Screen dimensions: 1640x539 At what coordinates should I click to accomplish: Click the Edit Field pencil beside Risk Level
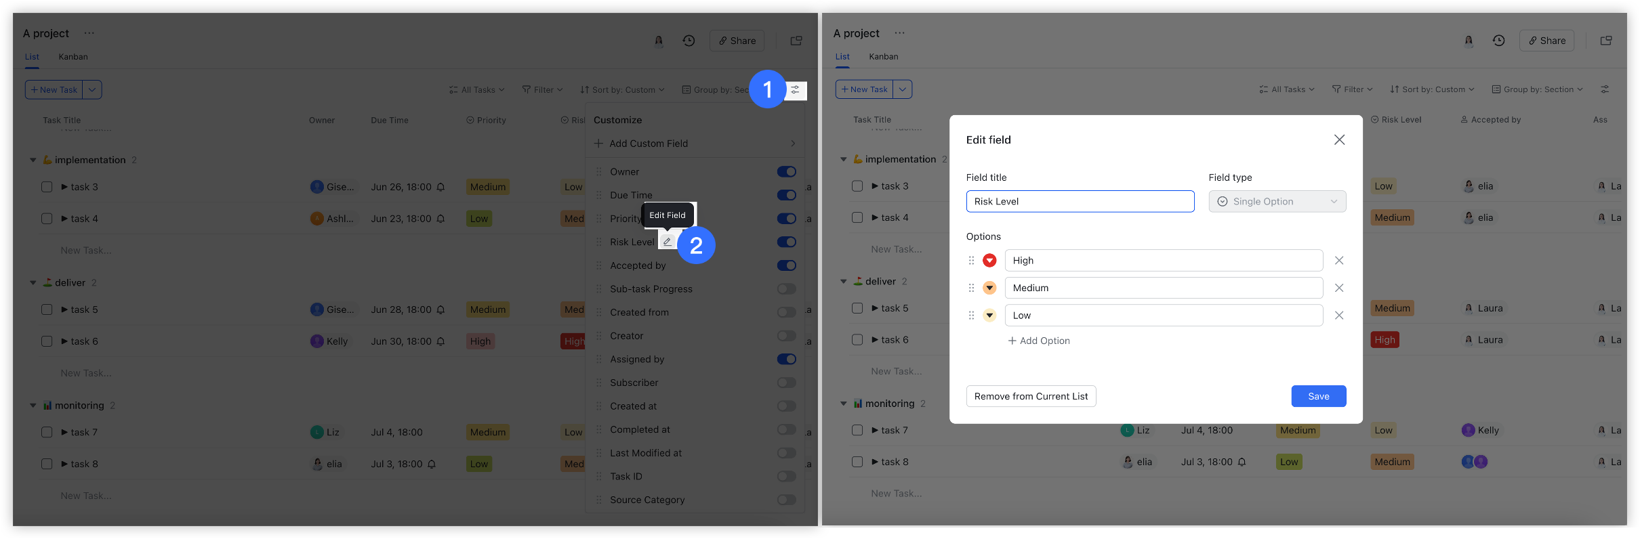point(668,242)
